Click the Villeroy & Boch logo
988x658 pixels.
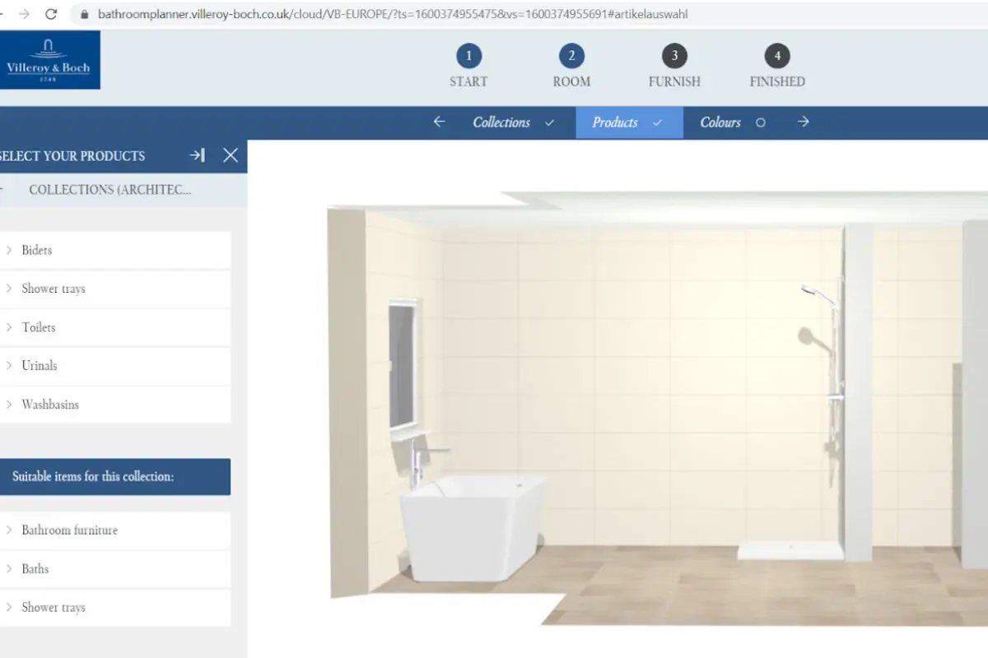49,60
